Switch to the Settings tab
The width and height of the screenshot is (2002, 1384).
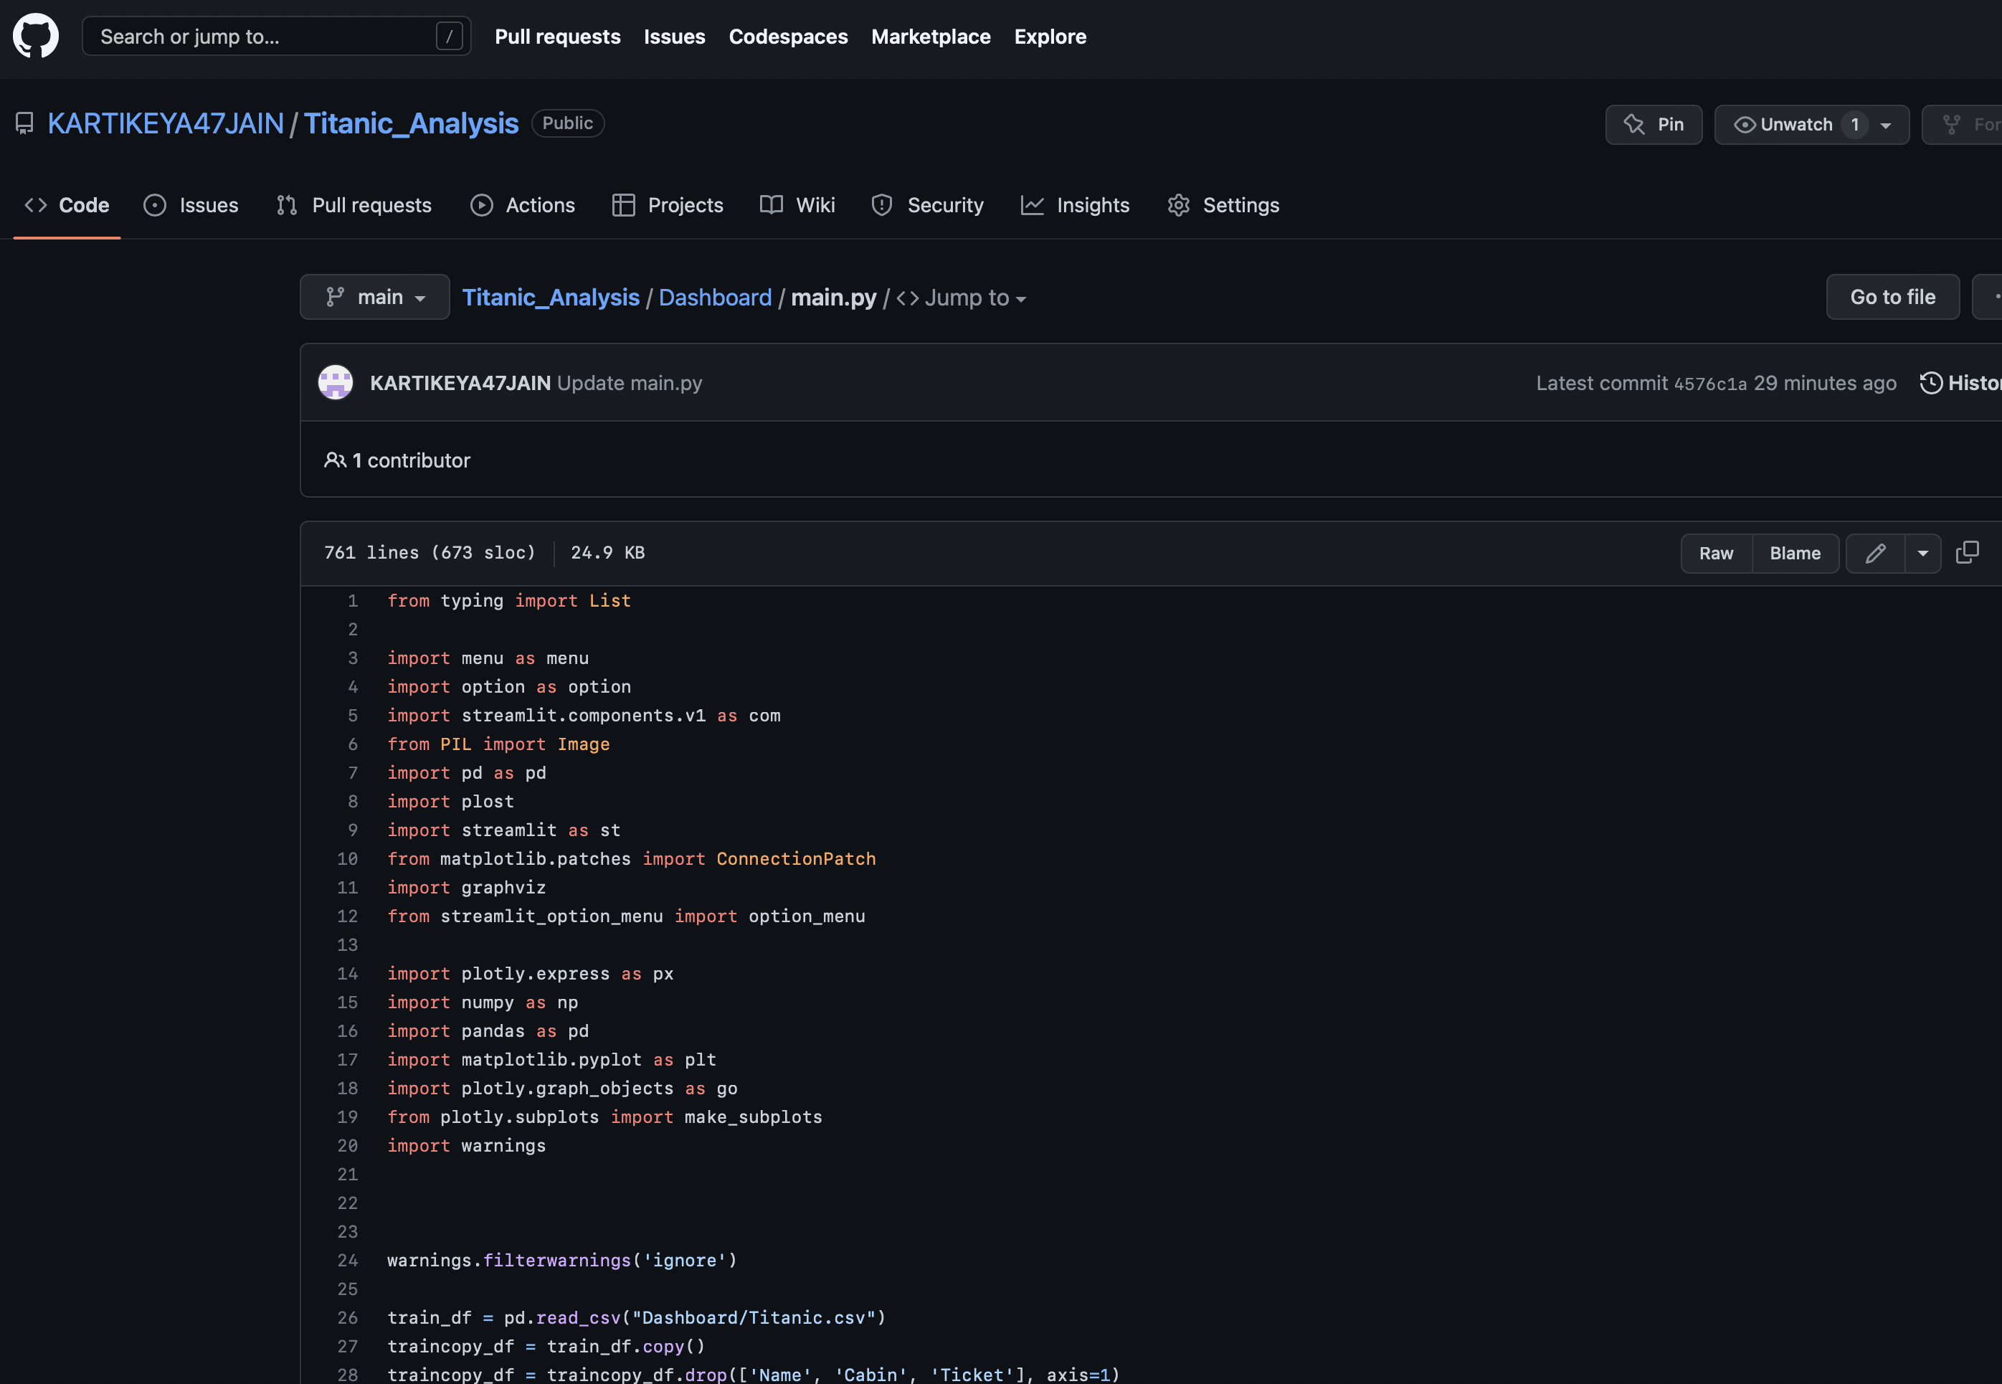(1223, 206)
